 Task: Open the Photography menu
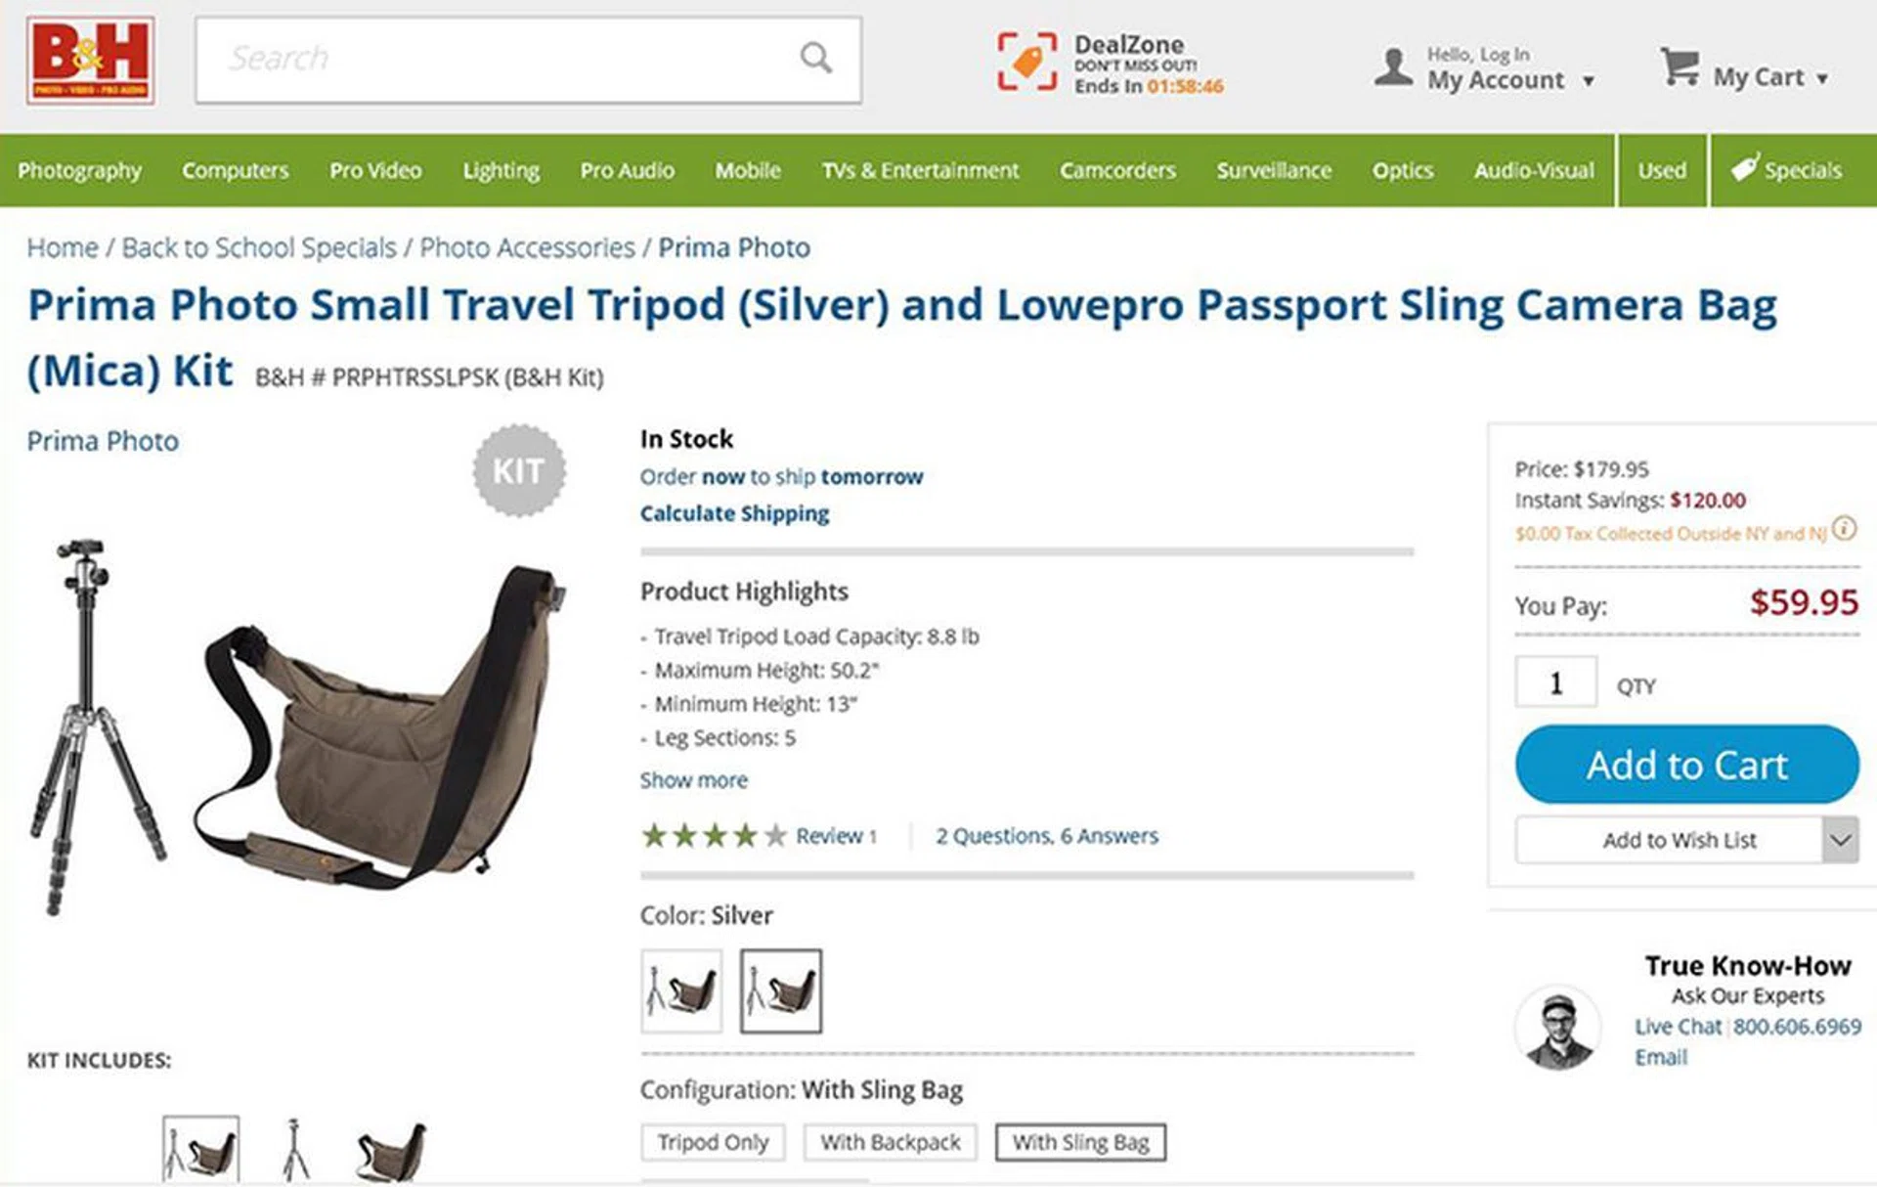(x=79, y=170)
